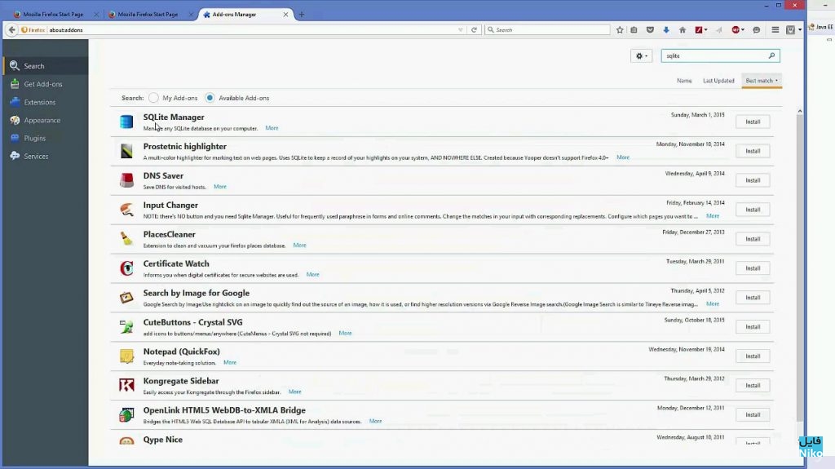Click the CuteButtons - Crystal SVG title

[x=192, y=322]
